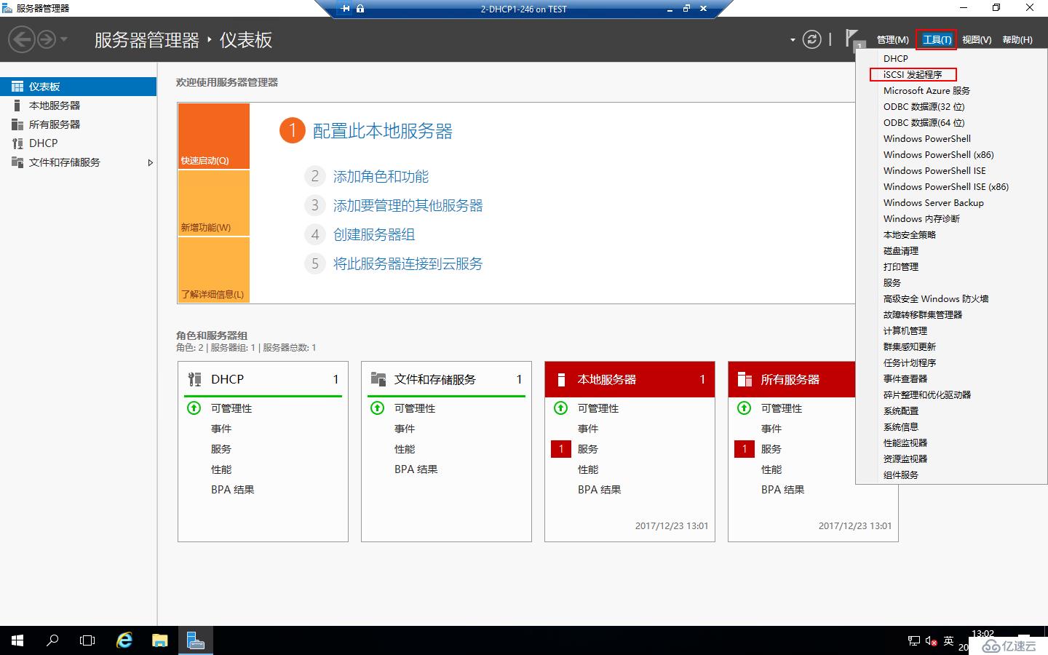This screenshot has width=1048, height=655.
Task: Open the 视图(V) menu
Action: [x=977, y=40]
